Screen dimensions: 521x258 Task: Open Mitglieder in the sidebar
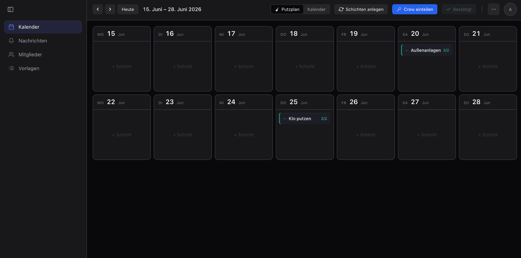43,54
